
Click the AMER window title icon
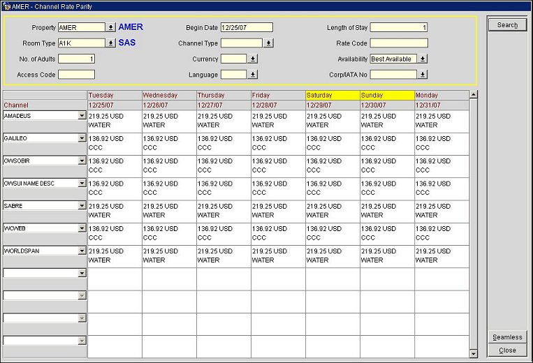pos(6,6)
